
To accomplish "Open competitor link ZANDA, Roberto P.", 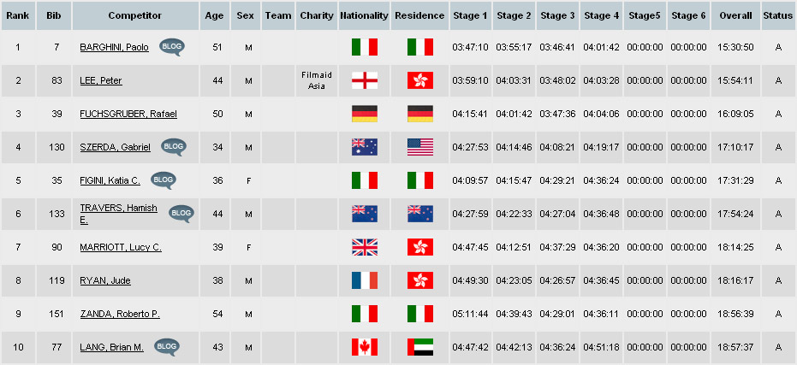I will point(120,315).
